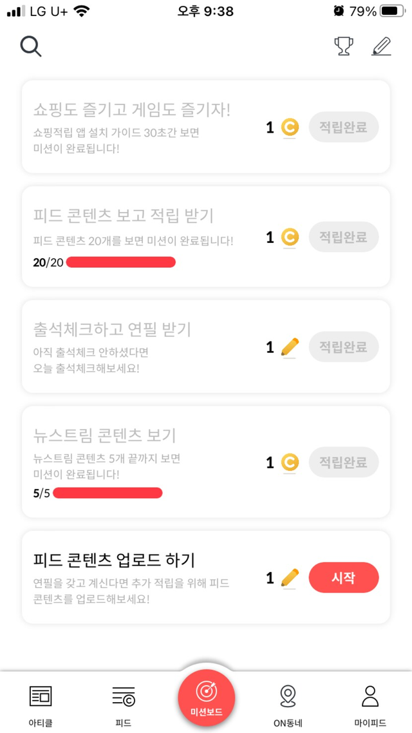The height and width of the screenshot is (733, 412).
Task: Tap the coin icon in 피드 콘텐츠 보고 mission
Action: click(x=290, y=238)
